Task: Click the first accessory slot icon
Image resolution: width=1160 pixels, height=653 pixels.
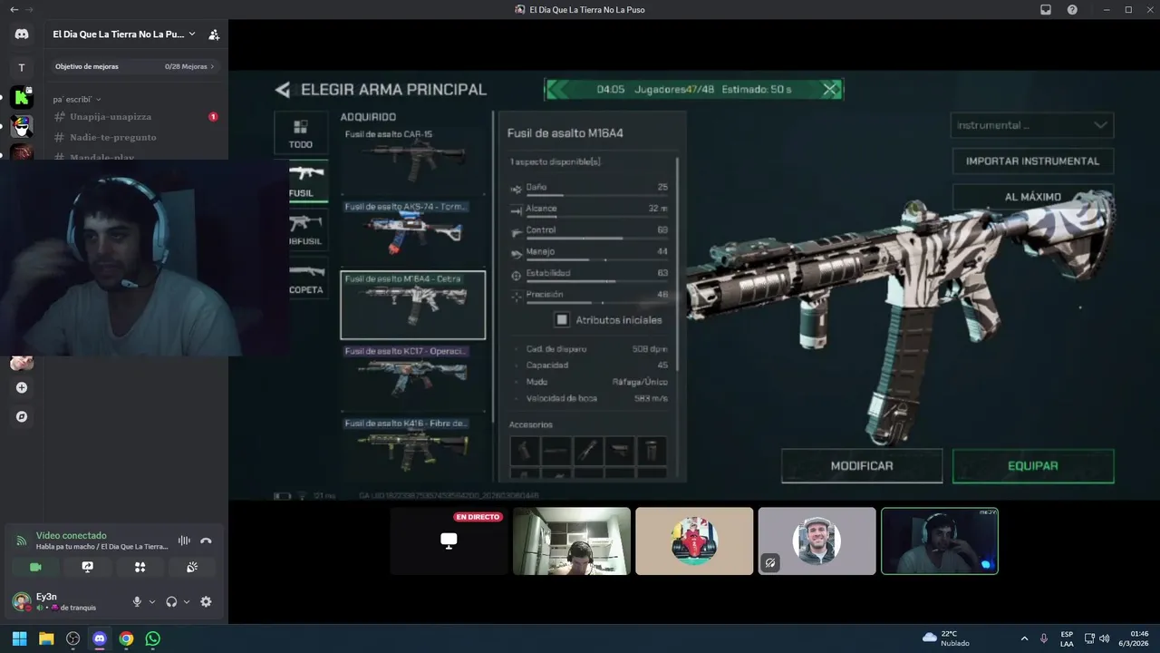Action: (x=524, y=451)
